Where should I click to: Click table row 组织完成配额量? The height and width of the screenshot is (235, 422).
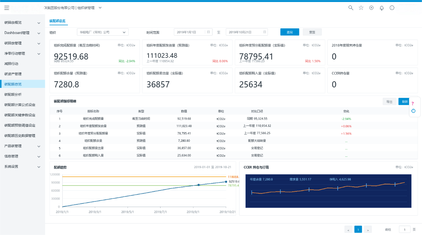pos(233,118)
